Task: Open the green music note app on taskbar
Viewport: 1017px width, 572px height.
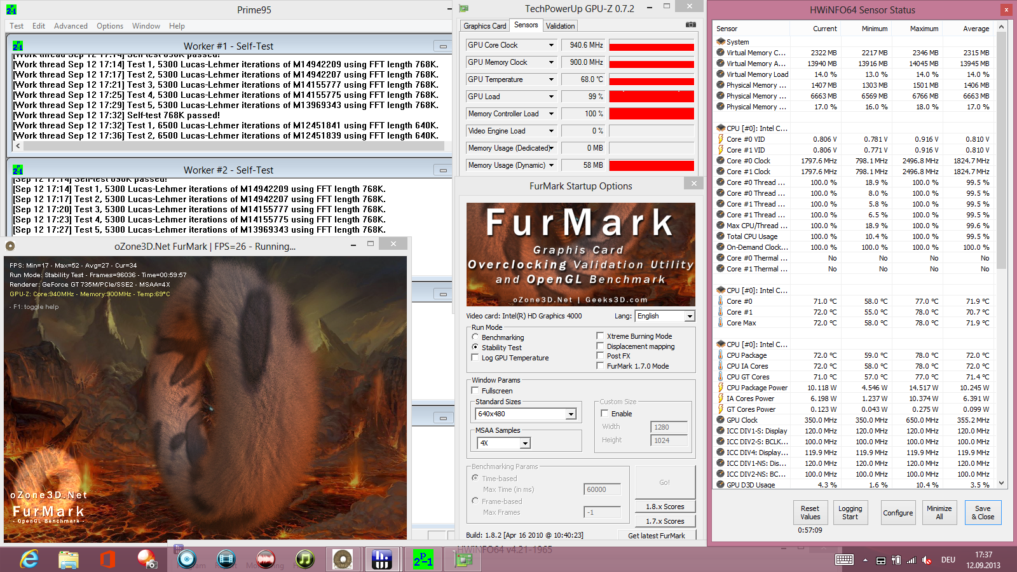Action: pos(304,559)
